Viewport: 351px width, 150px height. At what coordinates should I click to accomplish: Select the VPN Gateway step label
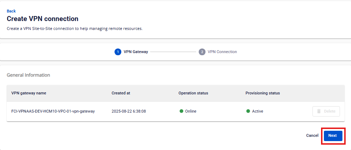click(x=136, y=52)
